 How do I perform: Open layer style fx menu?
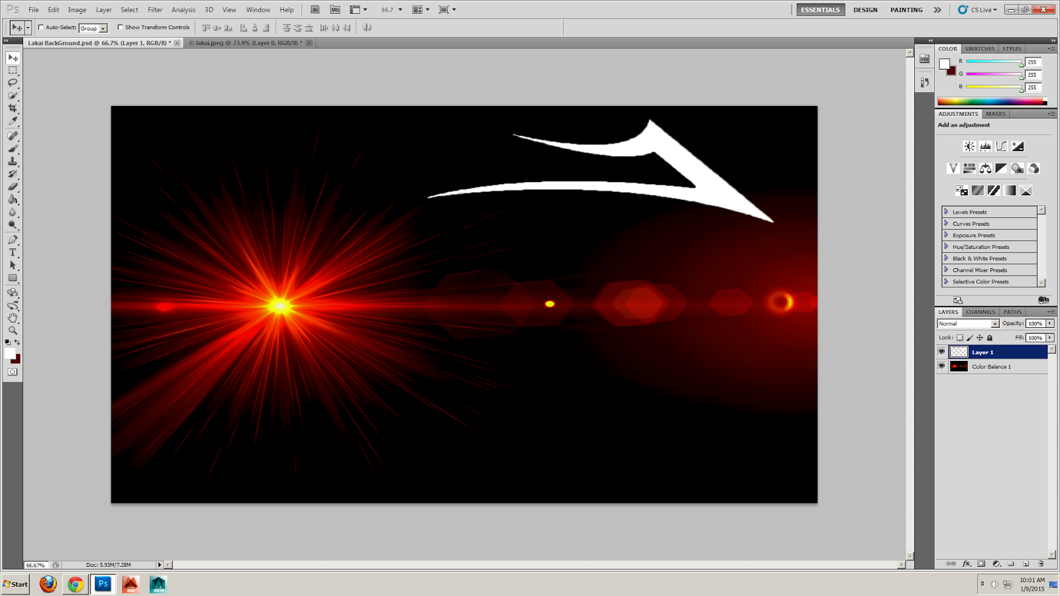pos(967,564)
